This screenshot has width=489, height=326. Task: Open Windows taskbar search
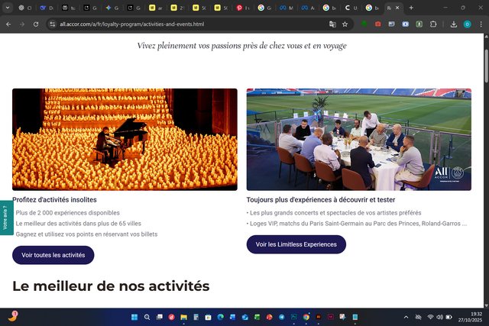pos(147,317)
